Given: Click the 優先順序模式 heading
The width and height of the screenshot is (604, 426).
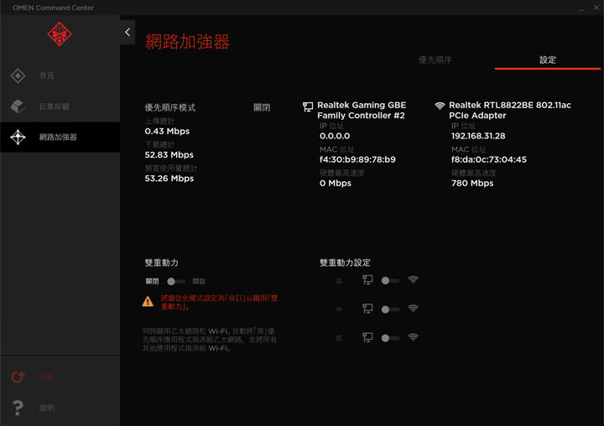Looking at the screenshot, I should click(x=169, y=107).
